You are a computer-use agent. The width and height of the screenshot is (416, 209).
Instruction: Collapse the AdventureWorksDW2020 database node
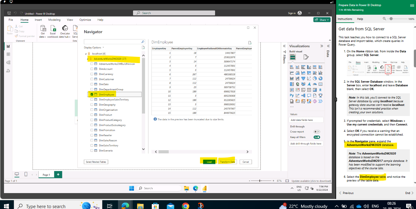[88, 59]
